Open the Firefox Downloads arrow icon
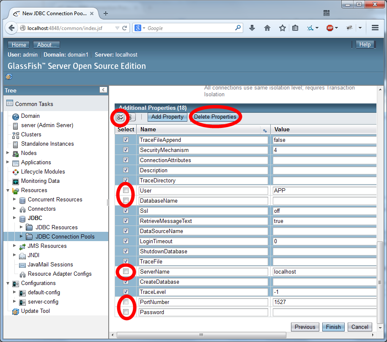This screenshot has height=342, width=387. pyautogui.click(x=252, y=28)
